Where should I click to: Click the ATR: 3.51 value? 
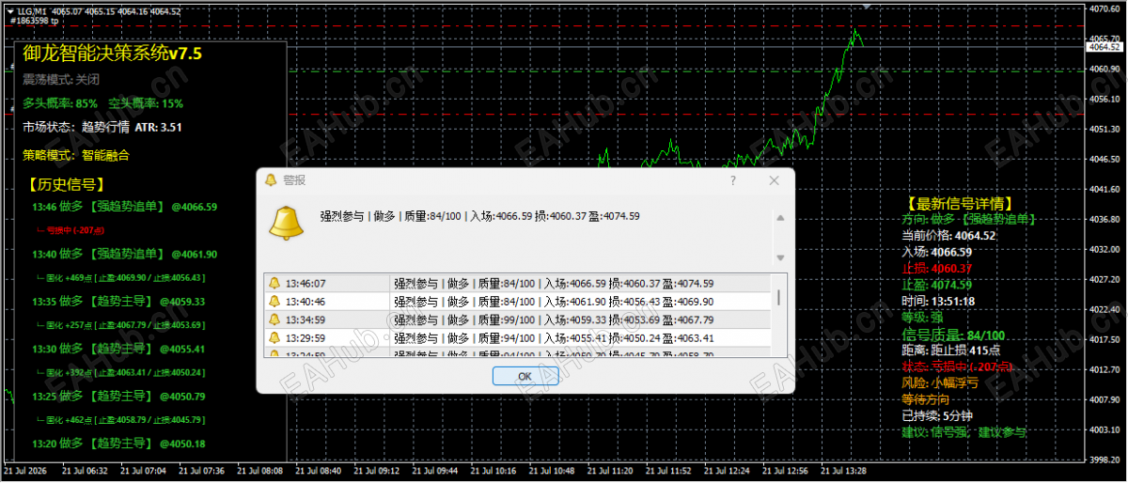pos(159,127)
